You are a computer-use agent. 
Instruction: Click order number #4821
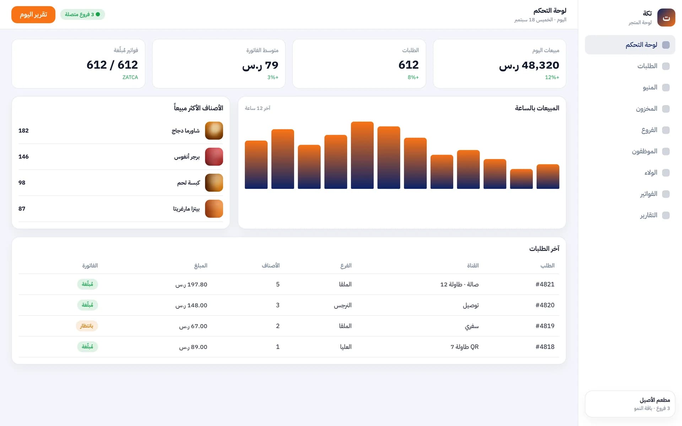pos(545,284)
